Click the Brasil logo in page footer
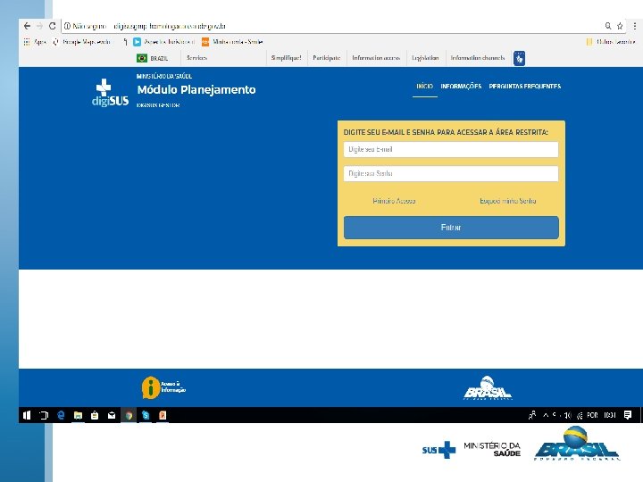Viewport: 643px width, 482px height. 488,387
